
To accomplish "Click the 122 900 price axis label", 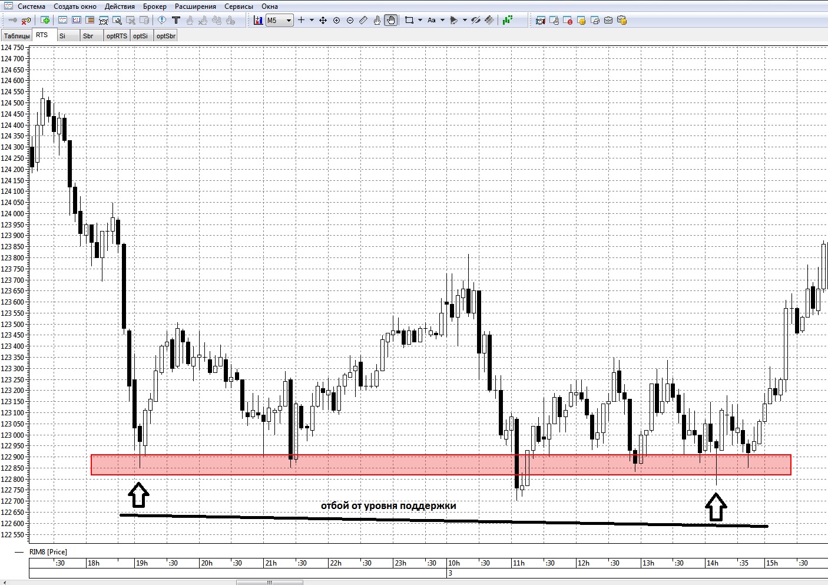I will 13,457.
